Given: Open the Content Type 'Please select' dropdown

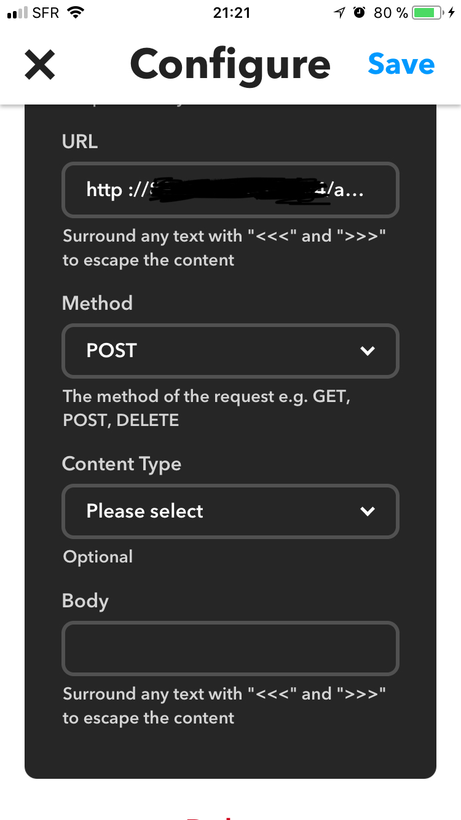Looking at the screenshot, I should (x=230, y=511).
